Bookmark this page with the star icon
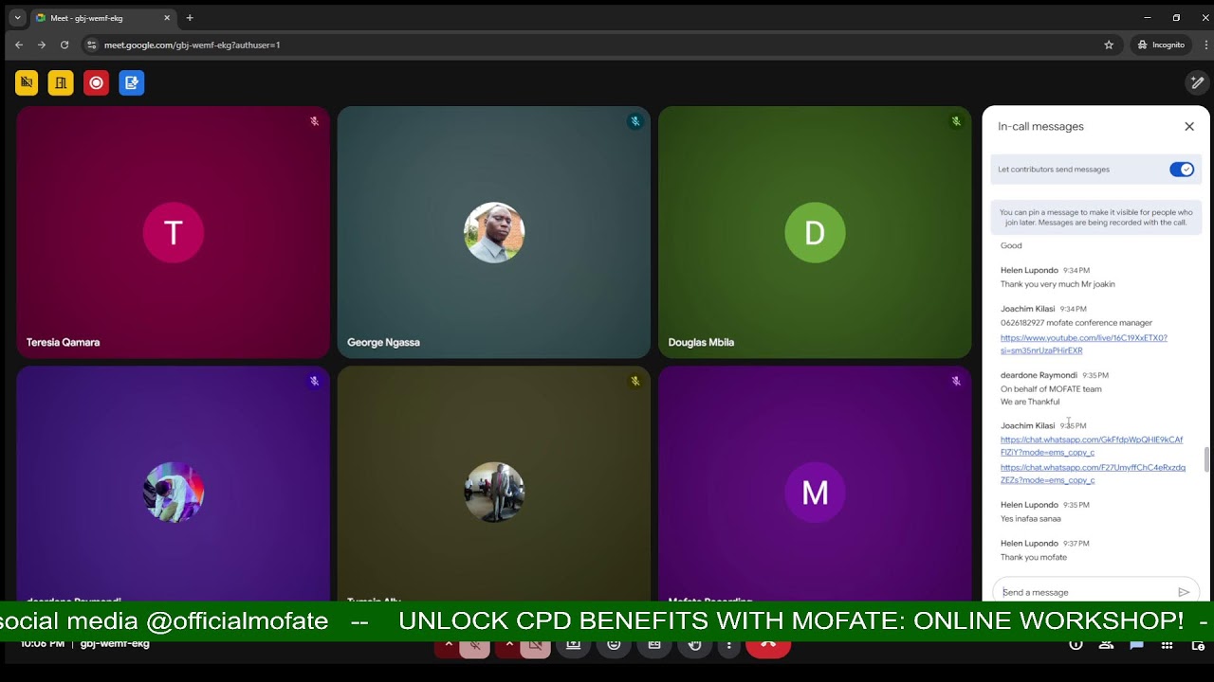The height and width of the screenshot is (682, 1214). (1109, 45)
